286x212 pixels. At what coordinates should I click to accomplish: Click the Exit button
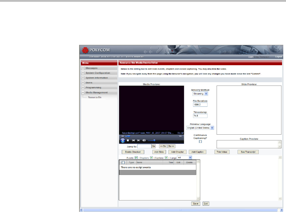click(x=206, y=204)
